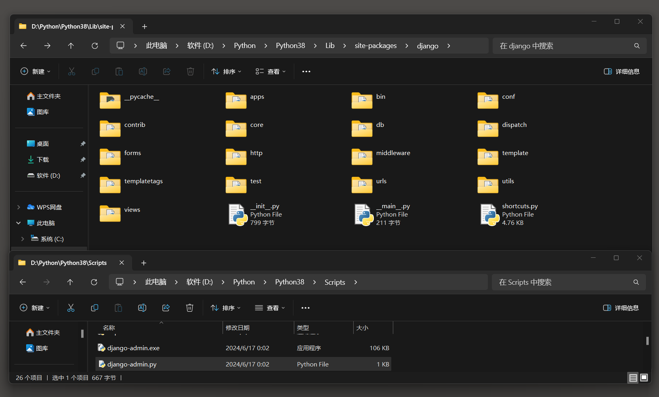Viewport: 659px width, 397px height.
Task: Expand WPS网盘 in navigation tree
Action: (x=19, y=207)
